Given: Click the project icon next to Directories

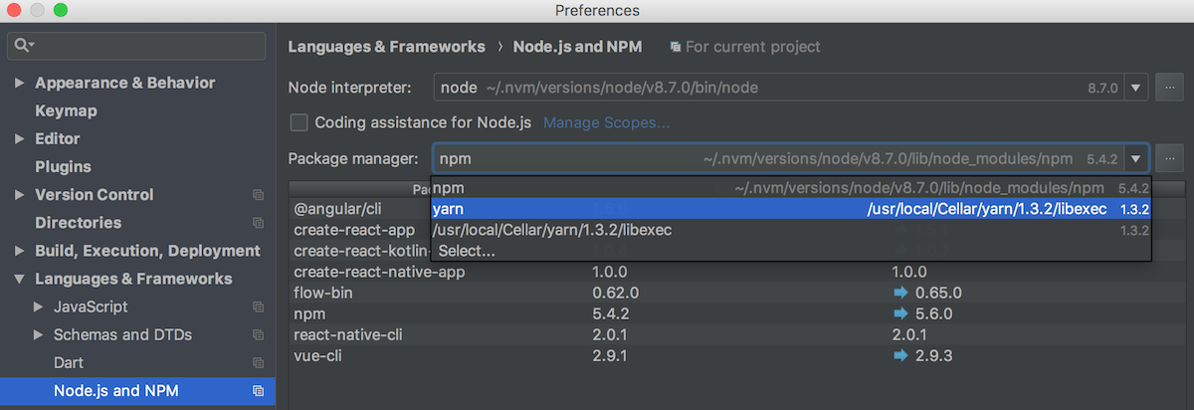Looking at the screenshot, I should click(x=258, y=223).
